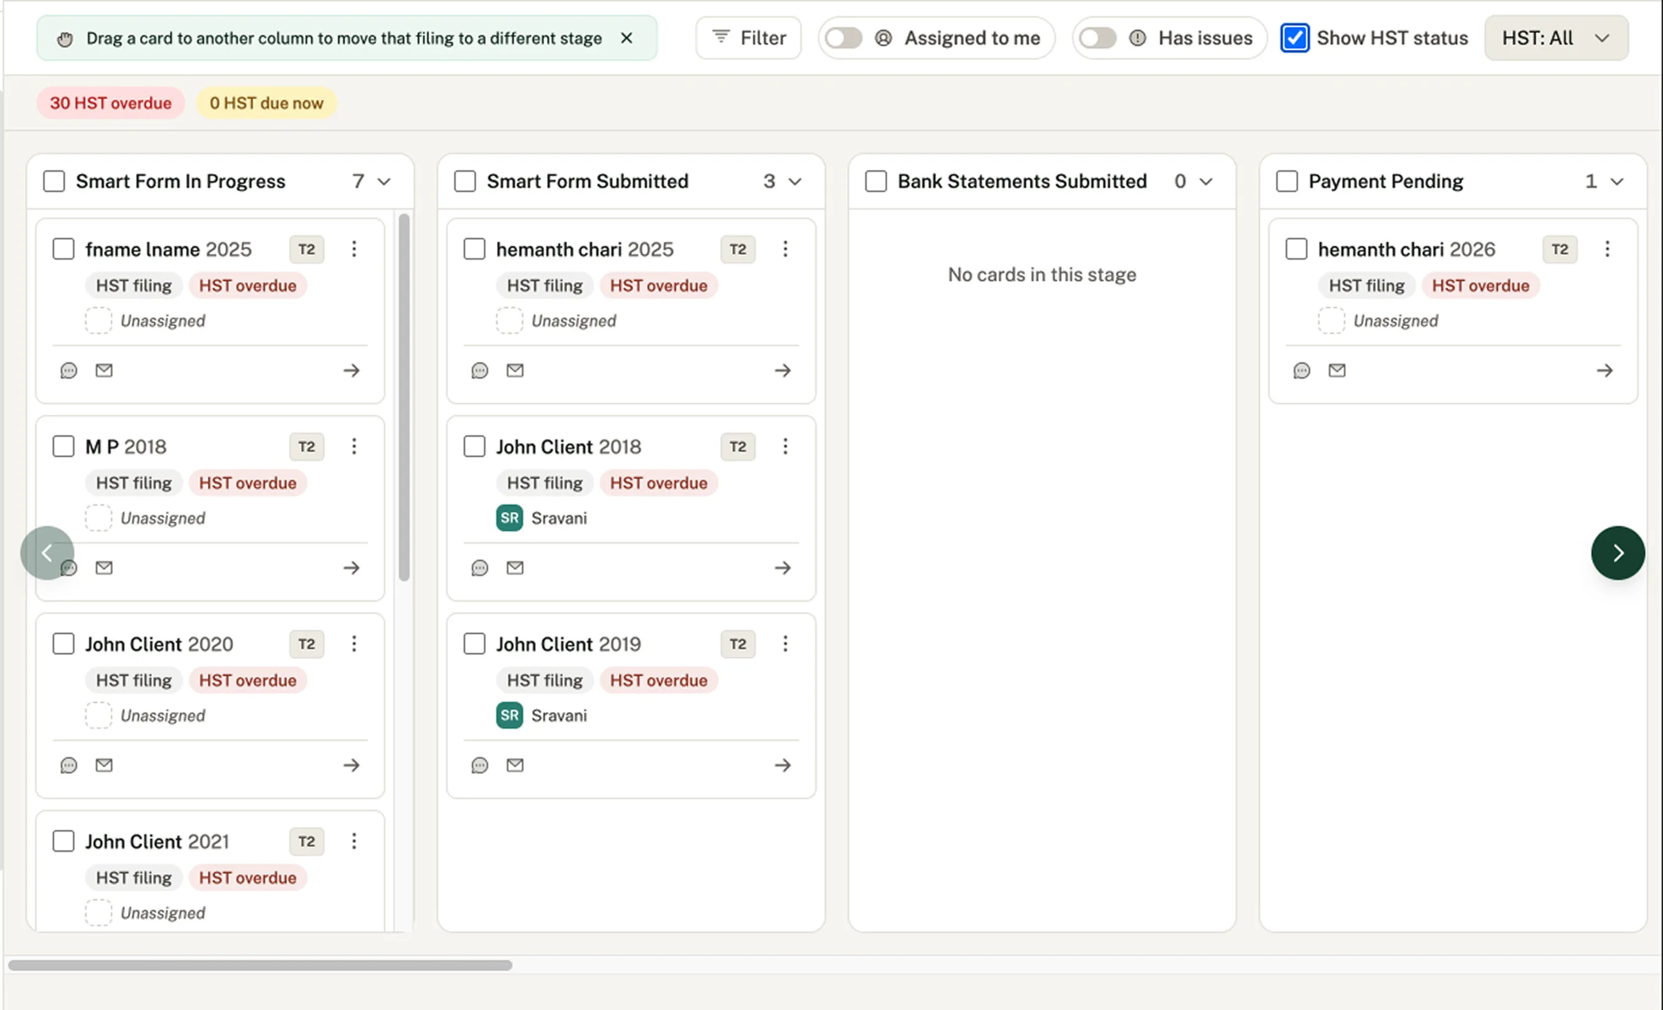
Task: Click mail icon on John Client 2018 card
Action: [515, 568]
